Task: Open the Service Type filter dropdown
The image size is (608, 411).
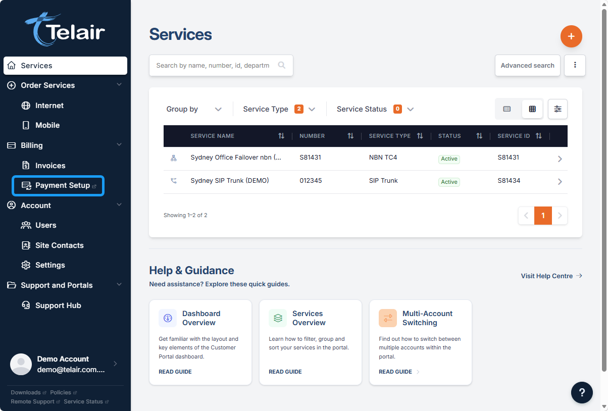Action: click(x=279, y=109)
